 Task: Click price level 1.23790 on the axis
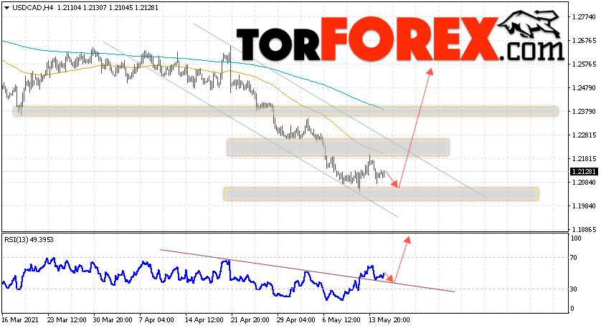[x=584, y=112]
